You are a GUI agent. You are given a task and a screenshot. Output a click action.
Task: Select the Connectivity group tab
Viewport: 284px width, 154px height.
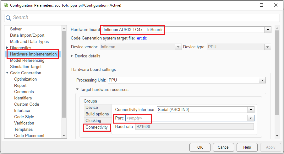coord(96,127)
